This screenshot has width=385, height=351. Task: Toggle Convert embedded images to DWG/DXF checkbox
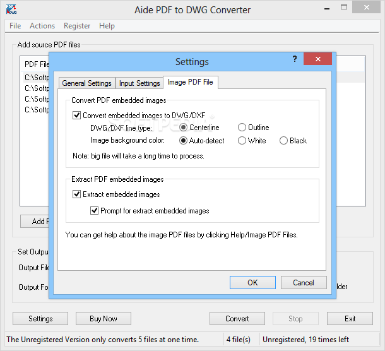click(x=76, y=115)
